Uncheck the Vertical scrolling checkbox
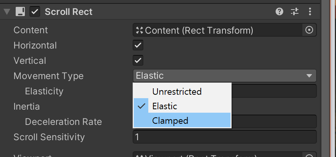This screenshot has width=336, height=157. (x=138, y=60)
